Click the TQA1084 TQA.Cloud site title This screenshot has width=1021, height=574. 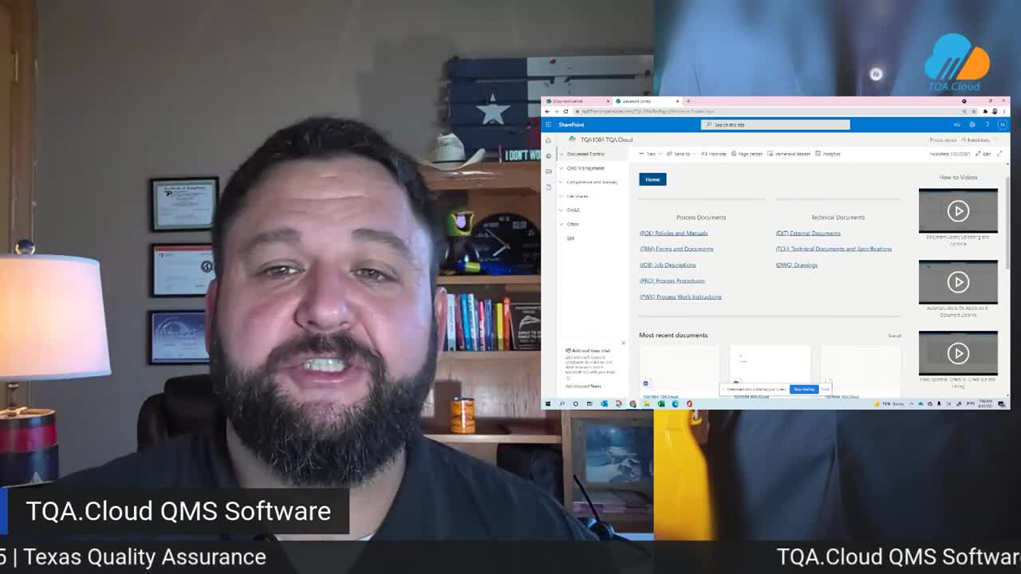pyautogui.click(x=606, y=140)
